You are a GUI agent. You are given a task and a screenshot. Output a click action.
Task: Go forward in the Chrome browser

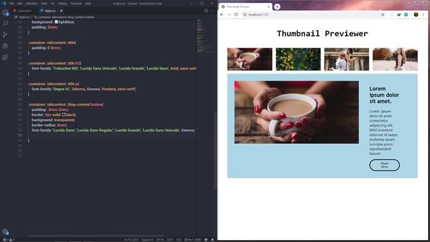point(228,15)
